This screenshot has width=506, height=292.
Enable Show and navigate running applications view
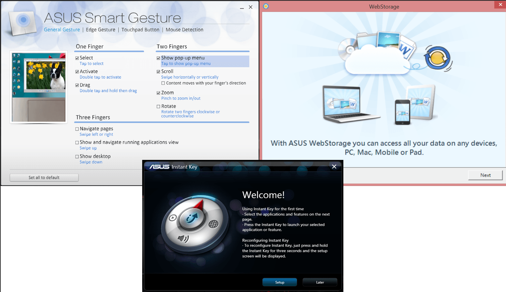77,143
